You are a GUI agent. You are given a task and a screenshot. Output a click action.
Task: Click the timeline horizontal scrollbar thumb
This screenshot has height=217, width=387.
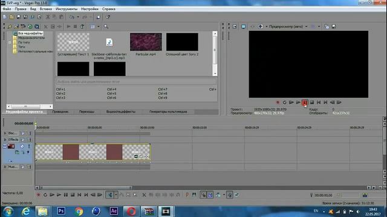86,187
